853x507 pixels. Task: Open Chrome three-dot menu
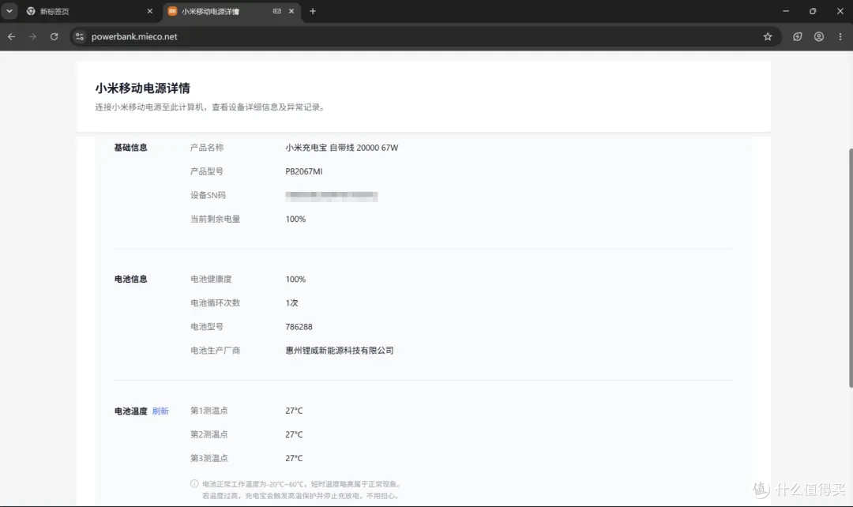840,36
